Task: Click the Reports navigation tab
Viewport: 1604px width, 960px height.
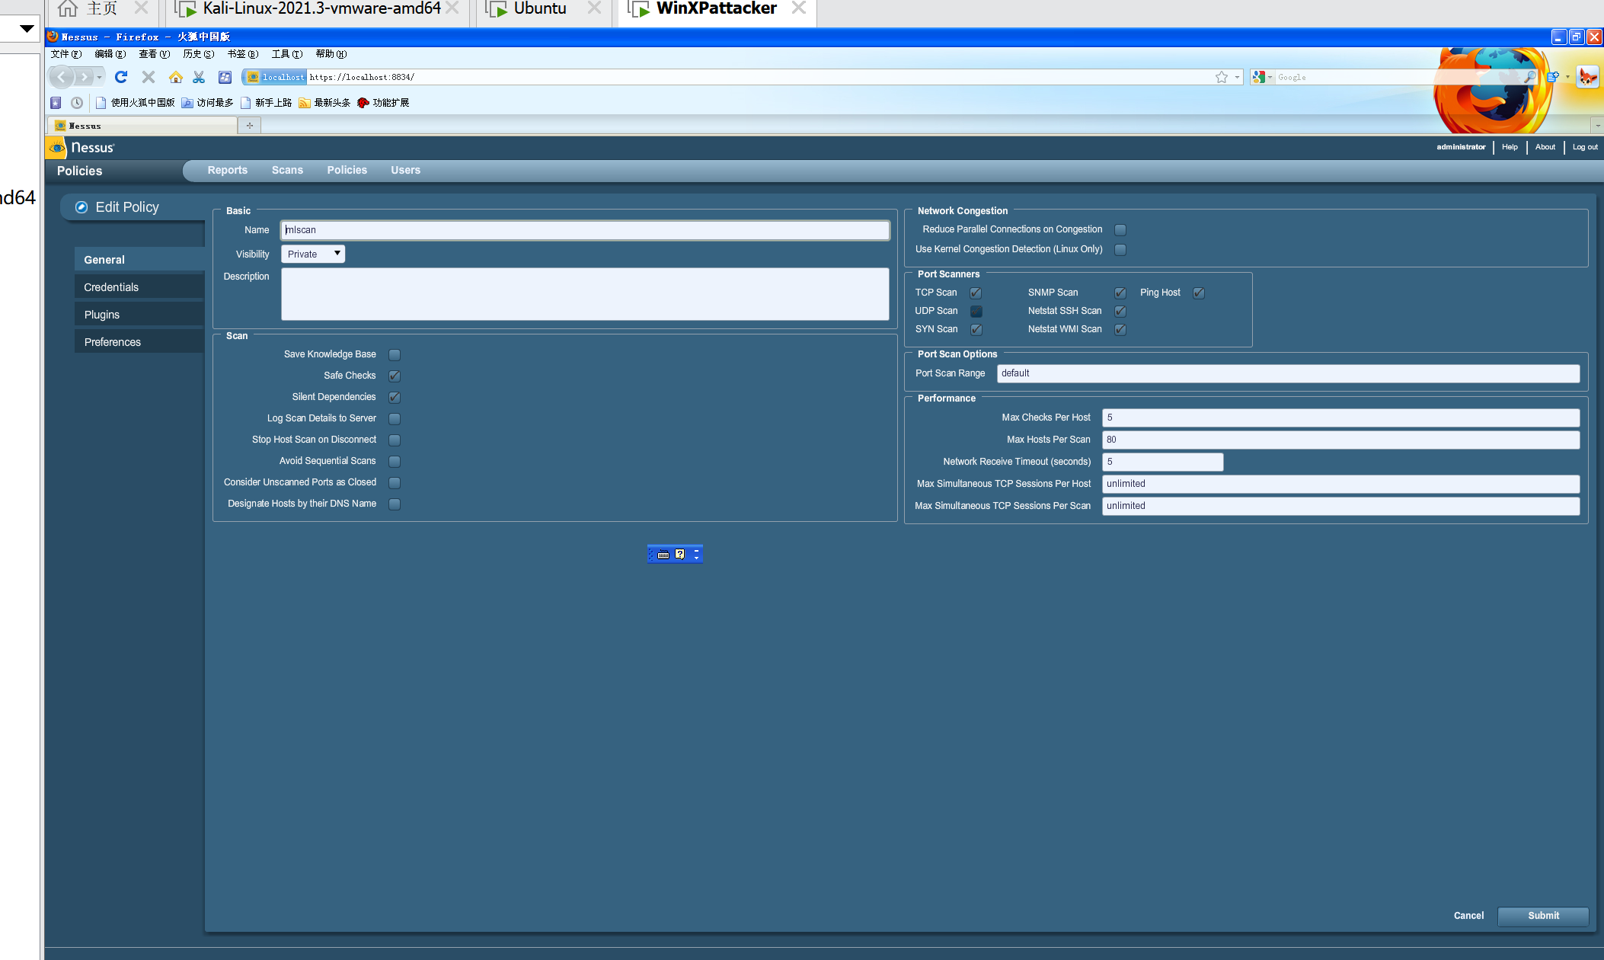Action: [x=226, y=171]
